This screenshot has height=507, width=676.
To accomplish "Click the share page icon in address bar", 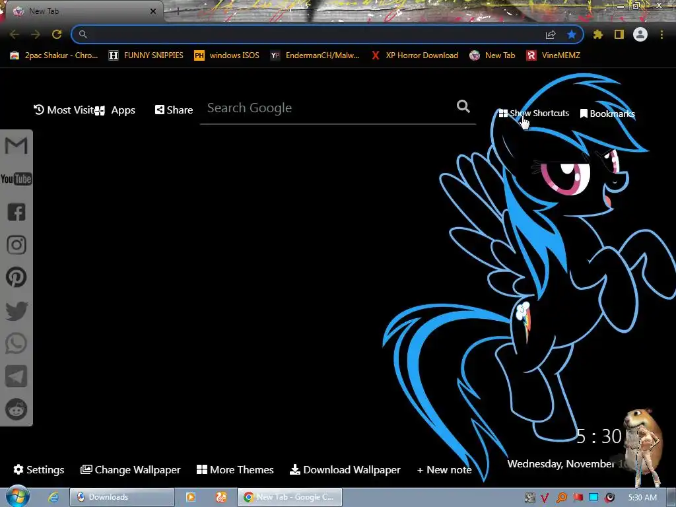I will 551,34.
